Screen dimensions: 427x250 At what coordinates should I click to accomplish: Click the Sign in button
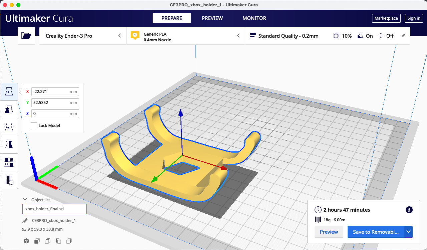pyautogui.click(x=414, y=18)
